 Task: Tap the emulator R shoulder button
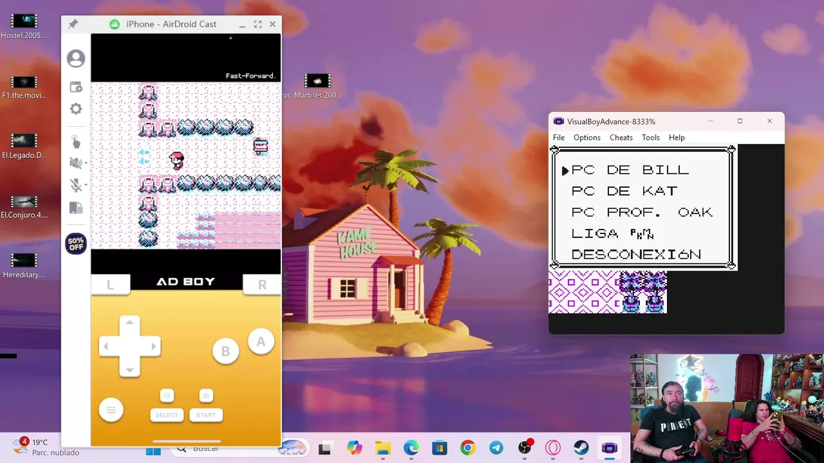tap(262, 284)
